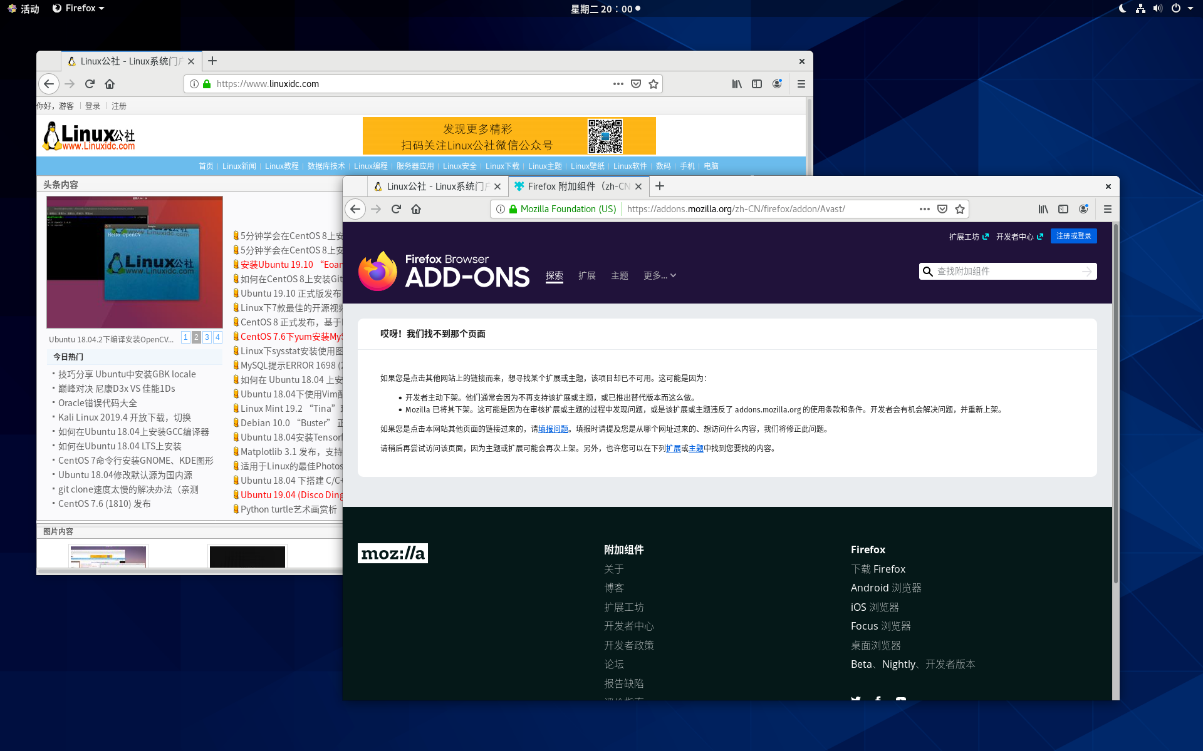Open page actions menu in addons address bar

point(924,209)
